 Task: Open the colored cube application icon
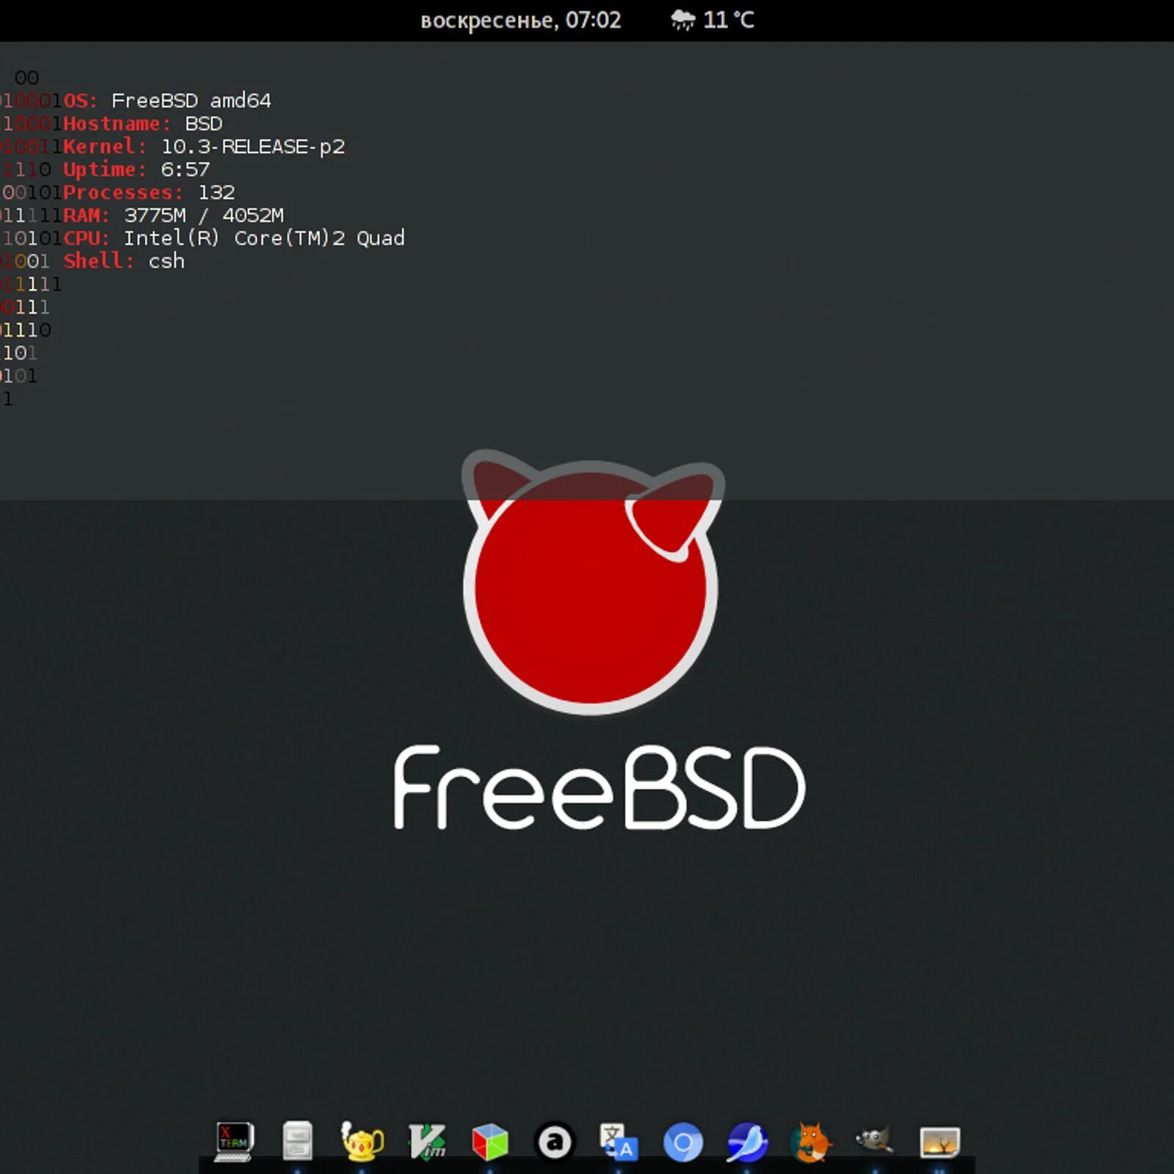pos(490,1142)
